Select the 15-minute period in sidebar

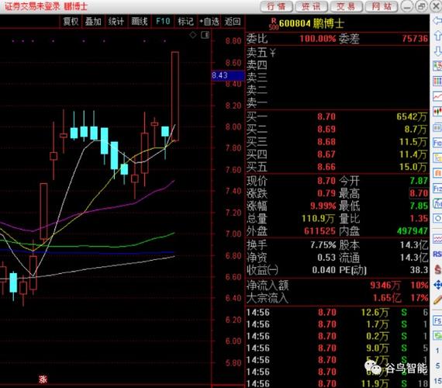pos(437,381)
